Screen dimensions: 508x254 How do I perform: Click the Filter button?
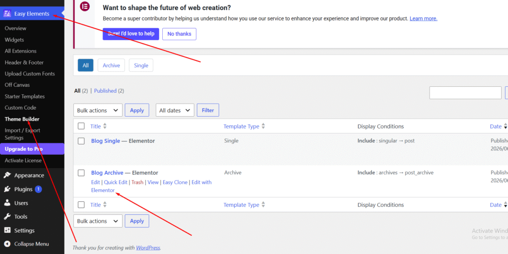[x=208, y=110]
